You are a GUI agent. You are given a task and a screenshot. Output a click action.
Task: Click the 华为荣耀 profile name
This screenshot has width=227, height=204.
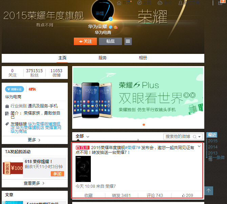tap(98, 27)
